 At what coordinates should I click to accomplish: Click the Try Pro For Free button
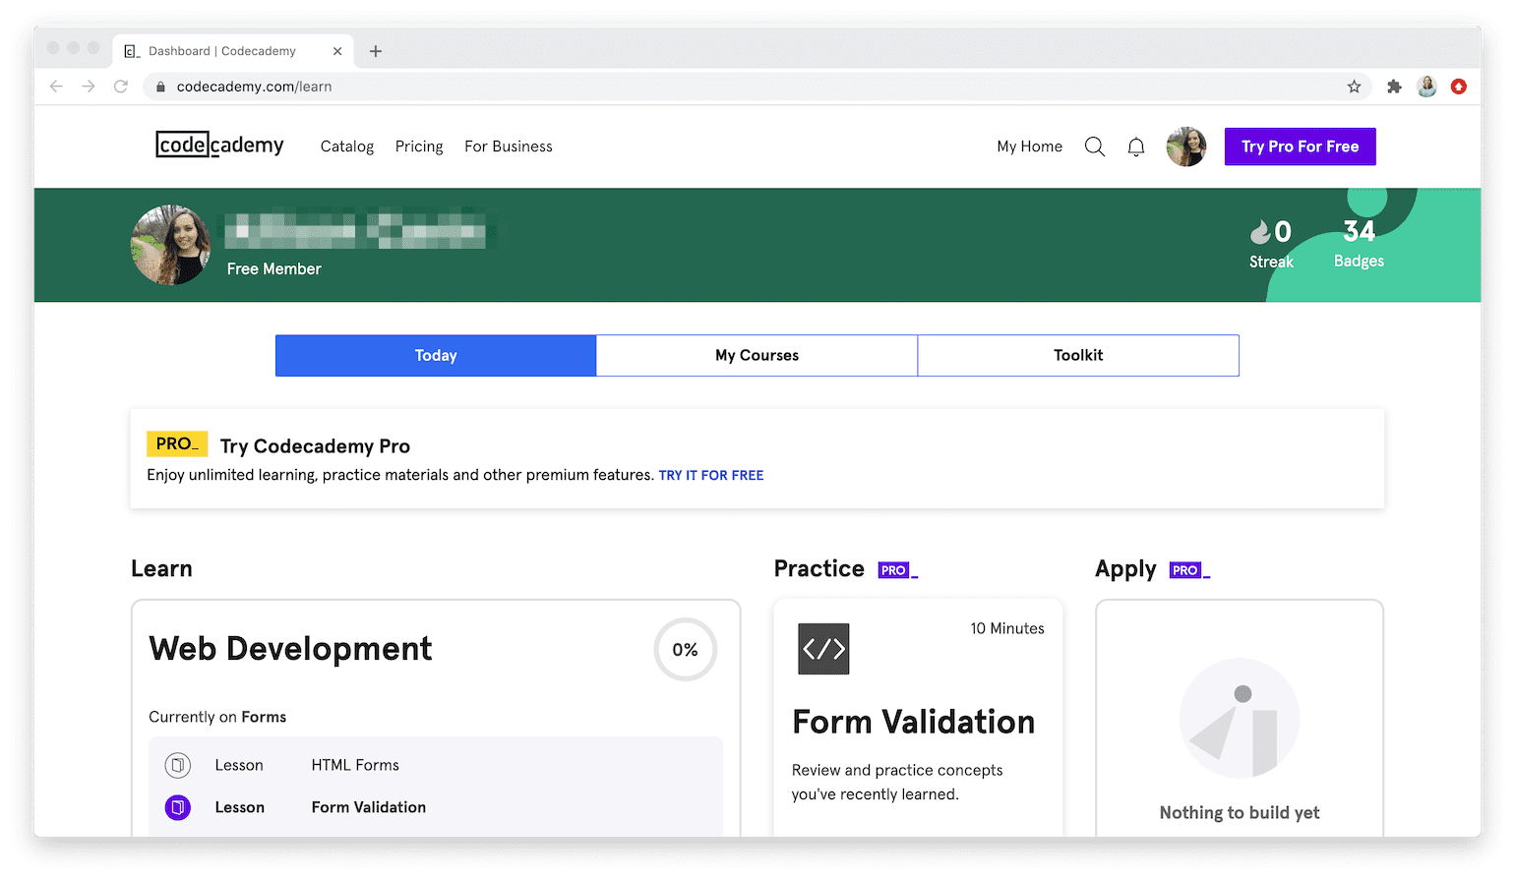(x=1300, y=146)
